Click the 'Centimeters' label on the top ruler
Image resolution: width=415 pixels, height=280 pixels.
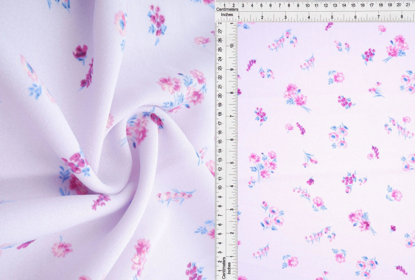pyautogui.click(x=227, y=10)
